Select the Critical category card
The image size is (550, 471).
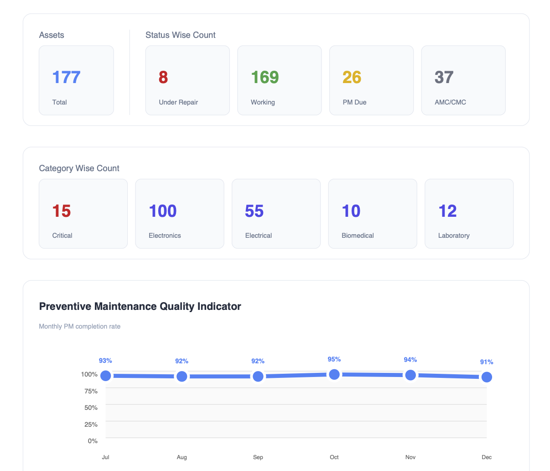click(x=83, y=213)
